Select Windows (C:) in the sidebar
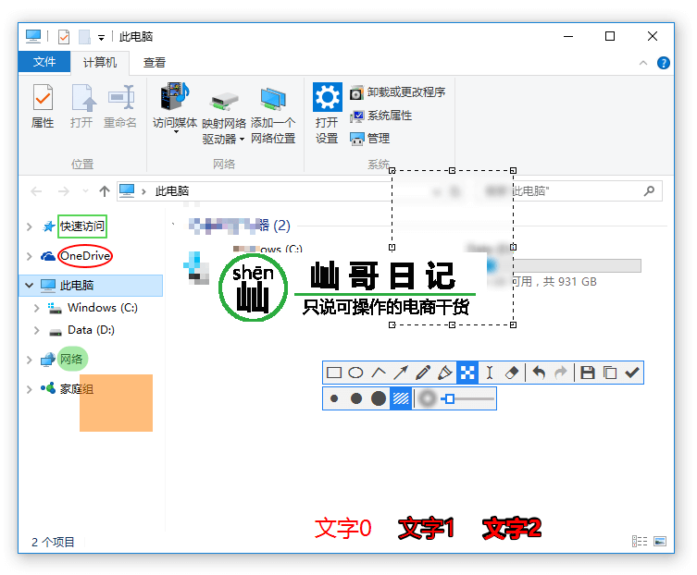Image resolution: width=697 pixels, height=575 pixels. (x=102, y=308)
